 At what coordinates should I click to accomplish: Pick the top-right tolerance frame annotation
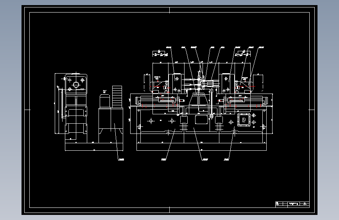pyautogui.click(x=242, y=54)
